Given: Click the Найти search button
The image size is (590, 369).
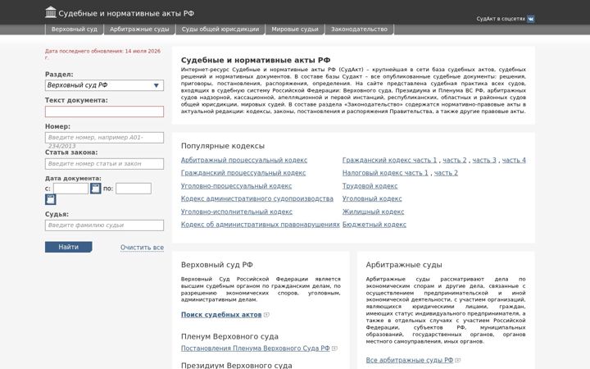Looking at the screenshot, I should (x=69, y=247).
